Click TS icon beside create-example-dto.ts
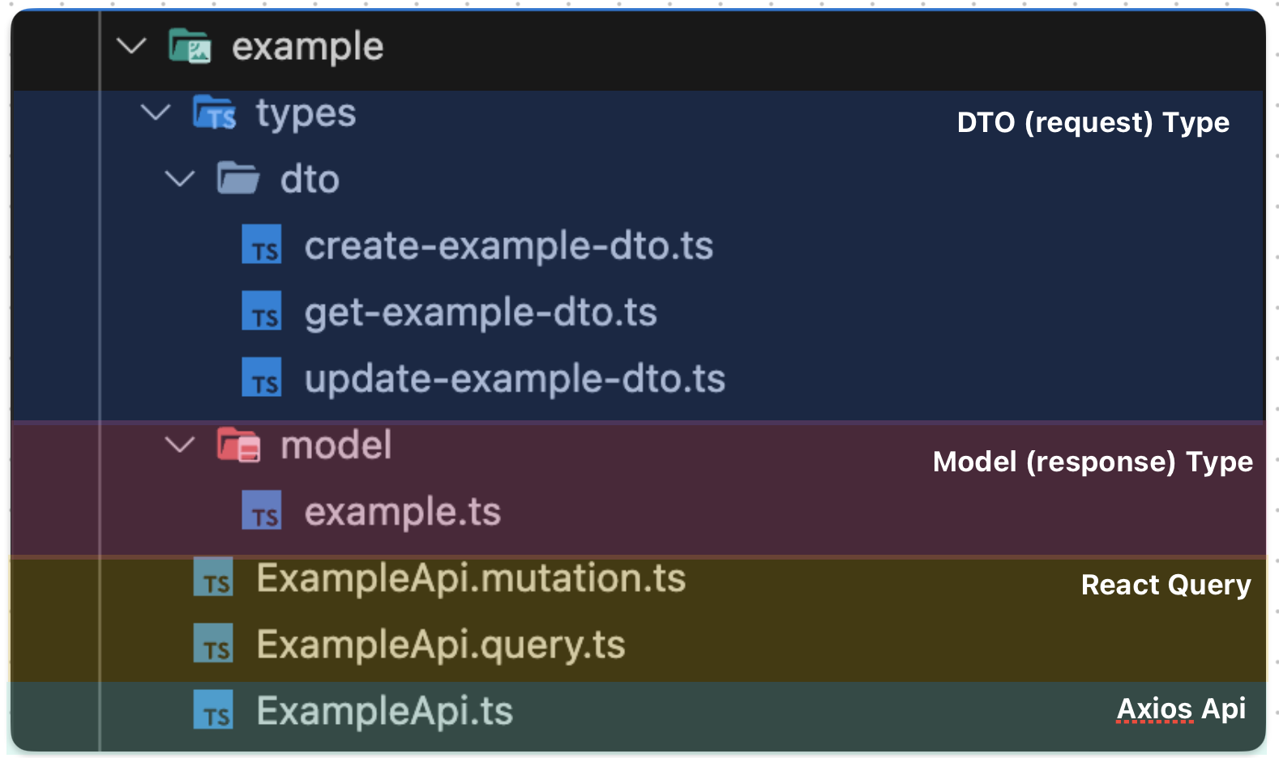The image size is (1279, 758). click(x=262, y=245)
